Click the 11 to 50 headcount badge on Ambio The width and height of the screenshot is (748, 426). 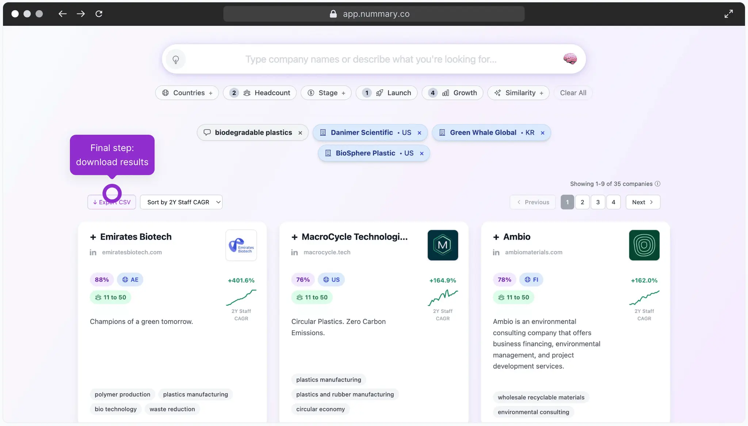514,298
